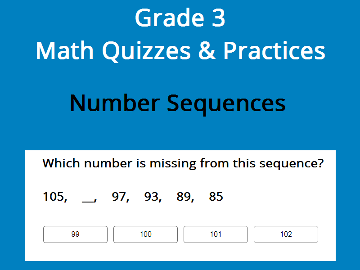Click the Number Sequences title
This screenshot has height=270, width=360.
coord(178,103)
